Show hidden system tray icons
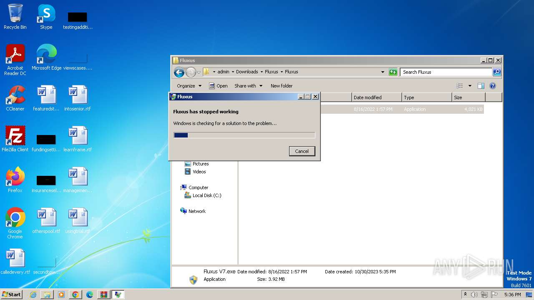The height and width of the screenshot is (300, 534). (465, 294)
